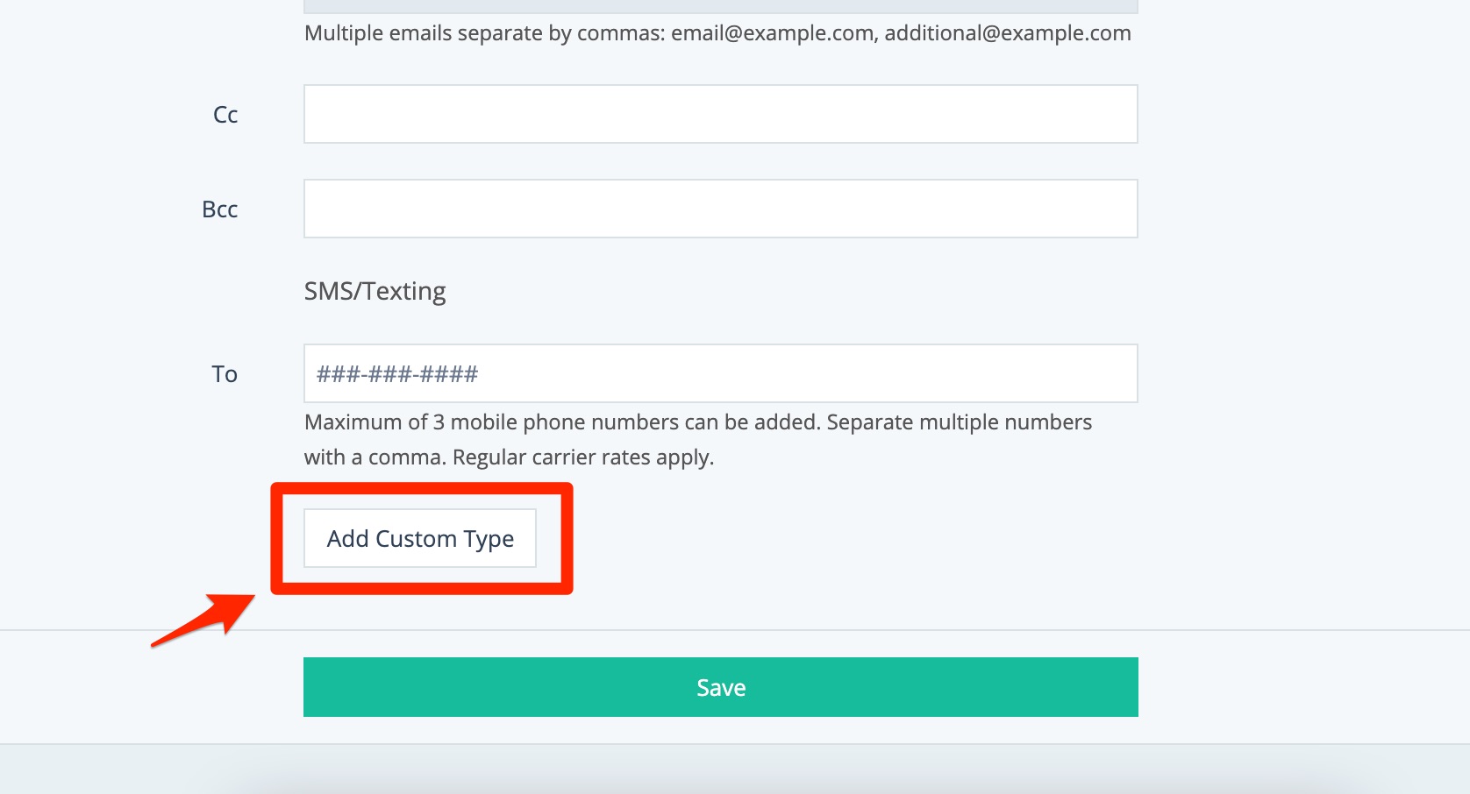Focus the Bcc email input box
Viewport: 1470px width, 794px height.
click(720, 209)
